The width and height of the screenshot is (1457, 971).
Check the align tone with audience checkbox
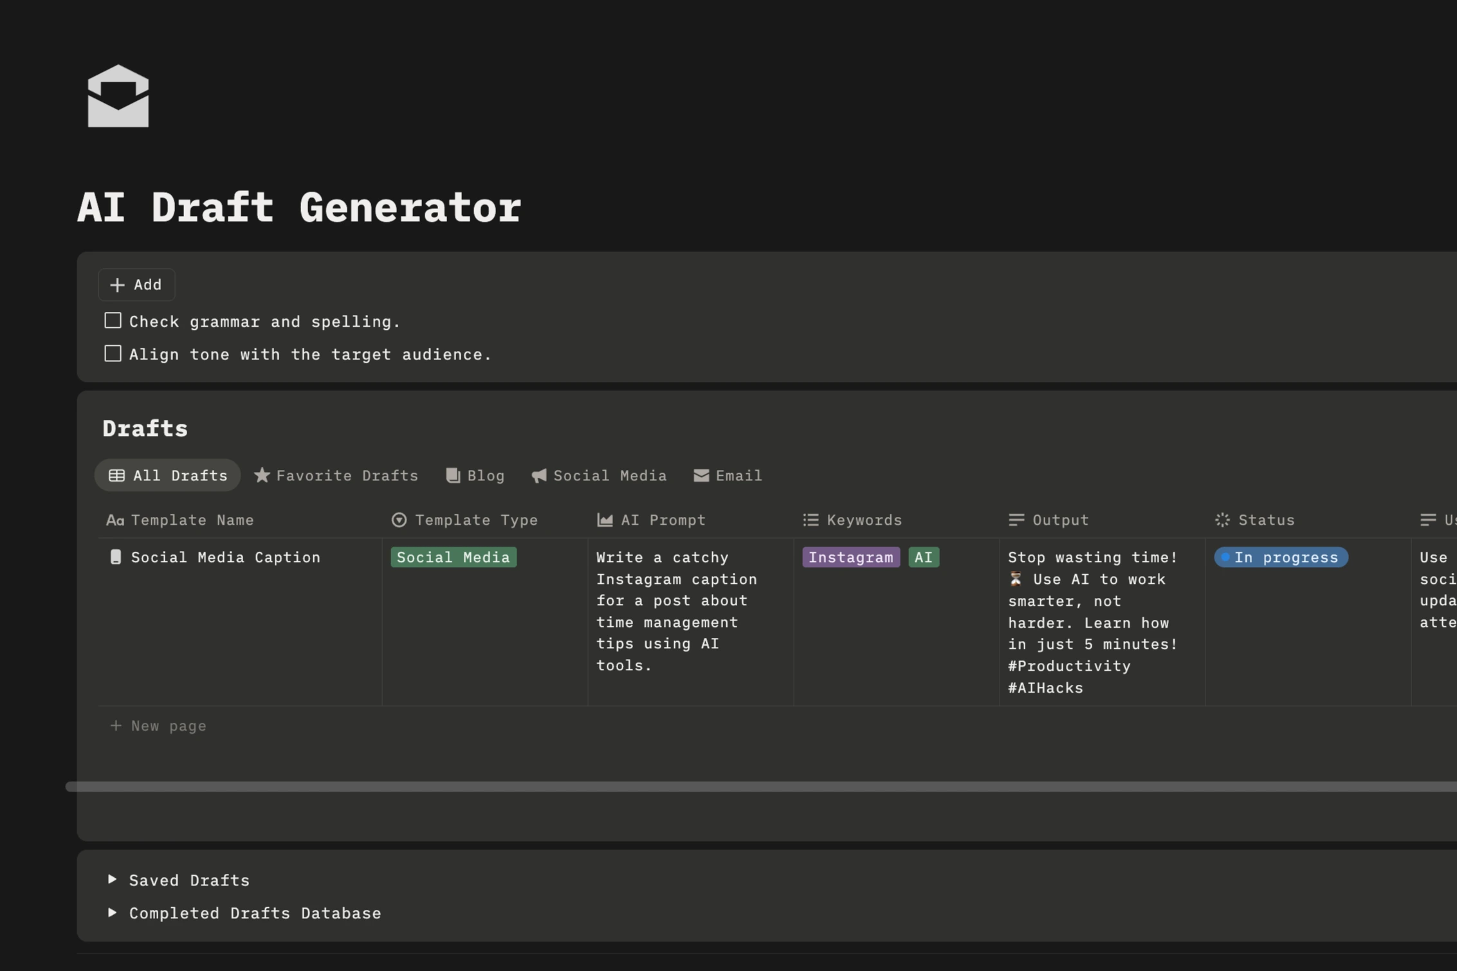[113, 352]
